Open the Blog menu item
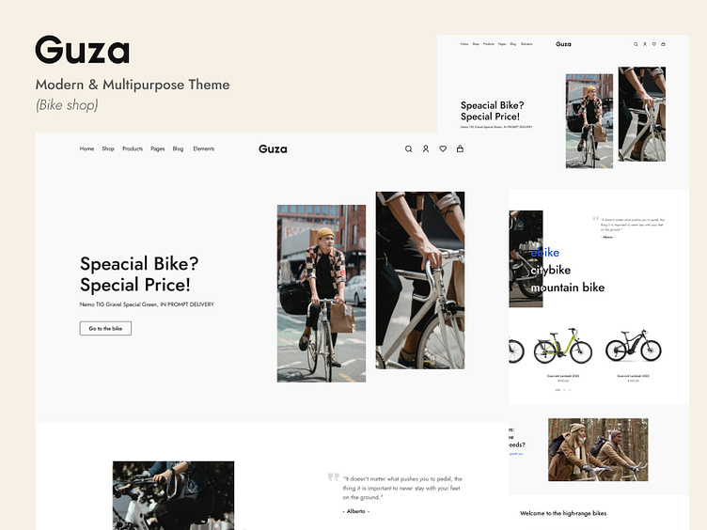This screenshot has height=530, width=707. [x=178, y=148]
